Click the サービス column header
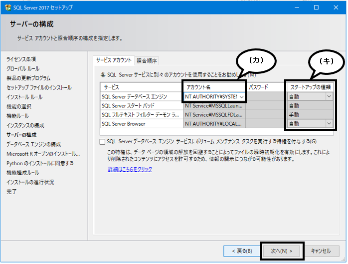348x264 pixels. (142, 87)
